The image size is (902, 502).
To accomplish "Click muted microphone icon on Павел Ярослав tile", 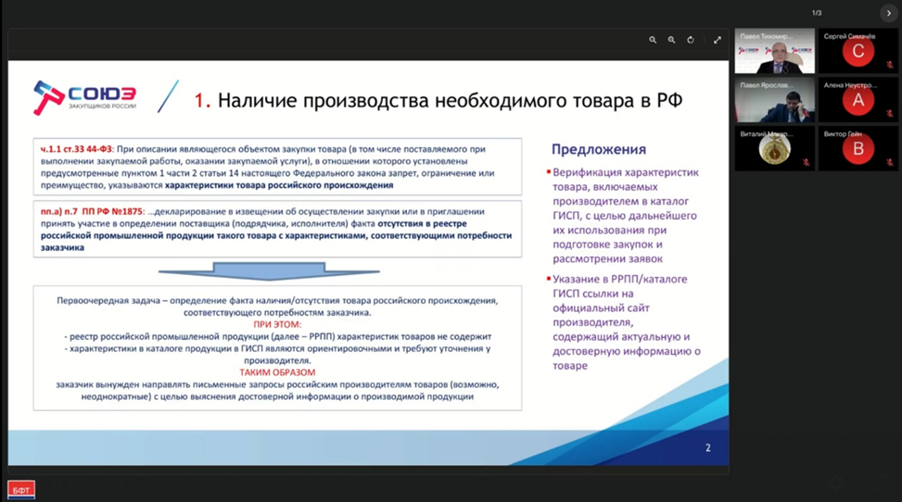I will click(806, 114).
